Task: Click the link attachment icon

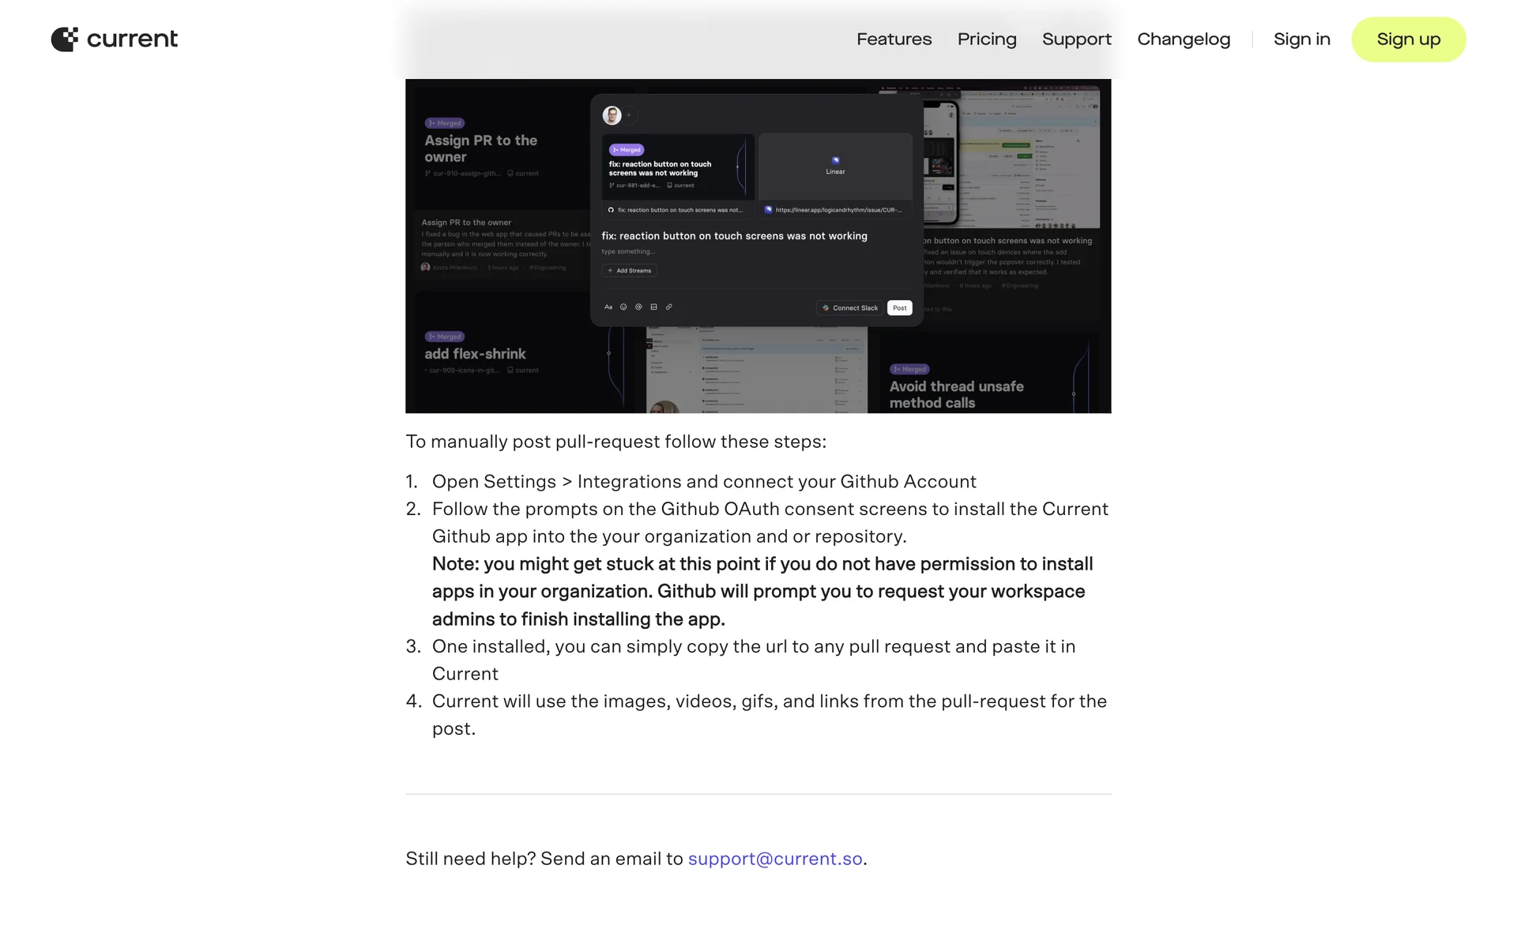Action: 669,307
